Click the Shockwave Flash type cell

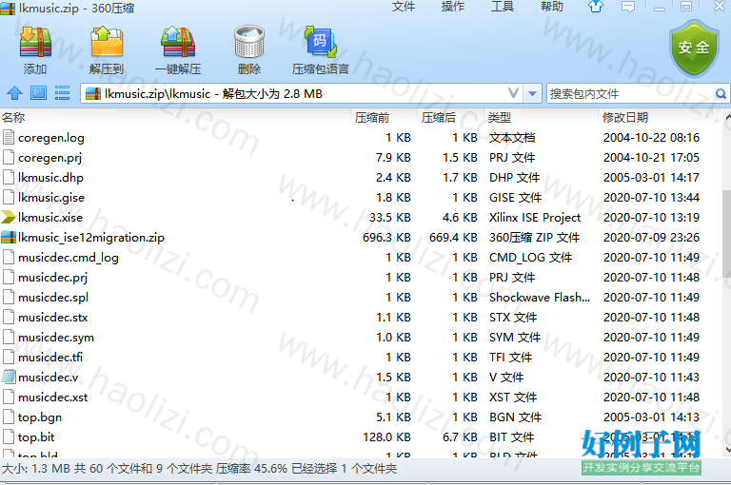[x=540, y=298]
